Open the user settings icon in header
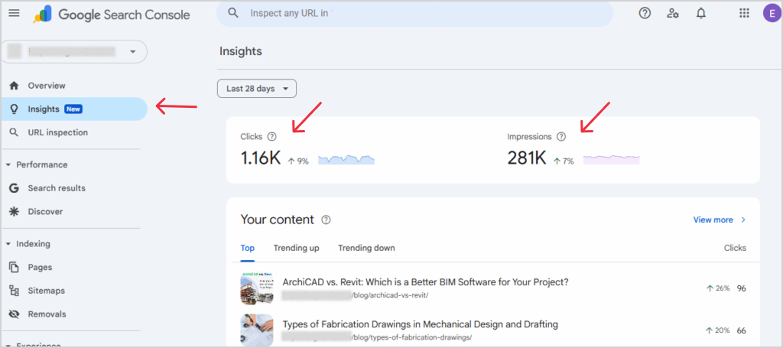The image size is (783, 348). (673, 13)
